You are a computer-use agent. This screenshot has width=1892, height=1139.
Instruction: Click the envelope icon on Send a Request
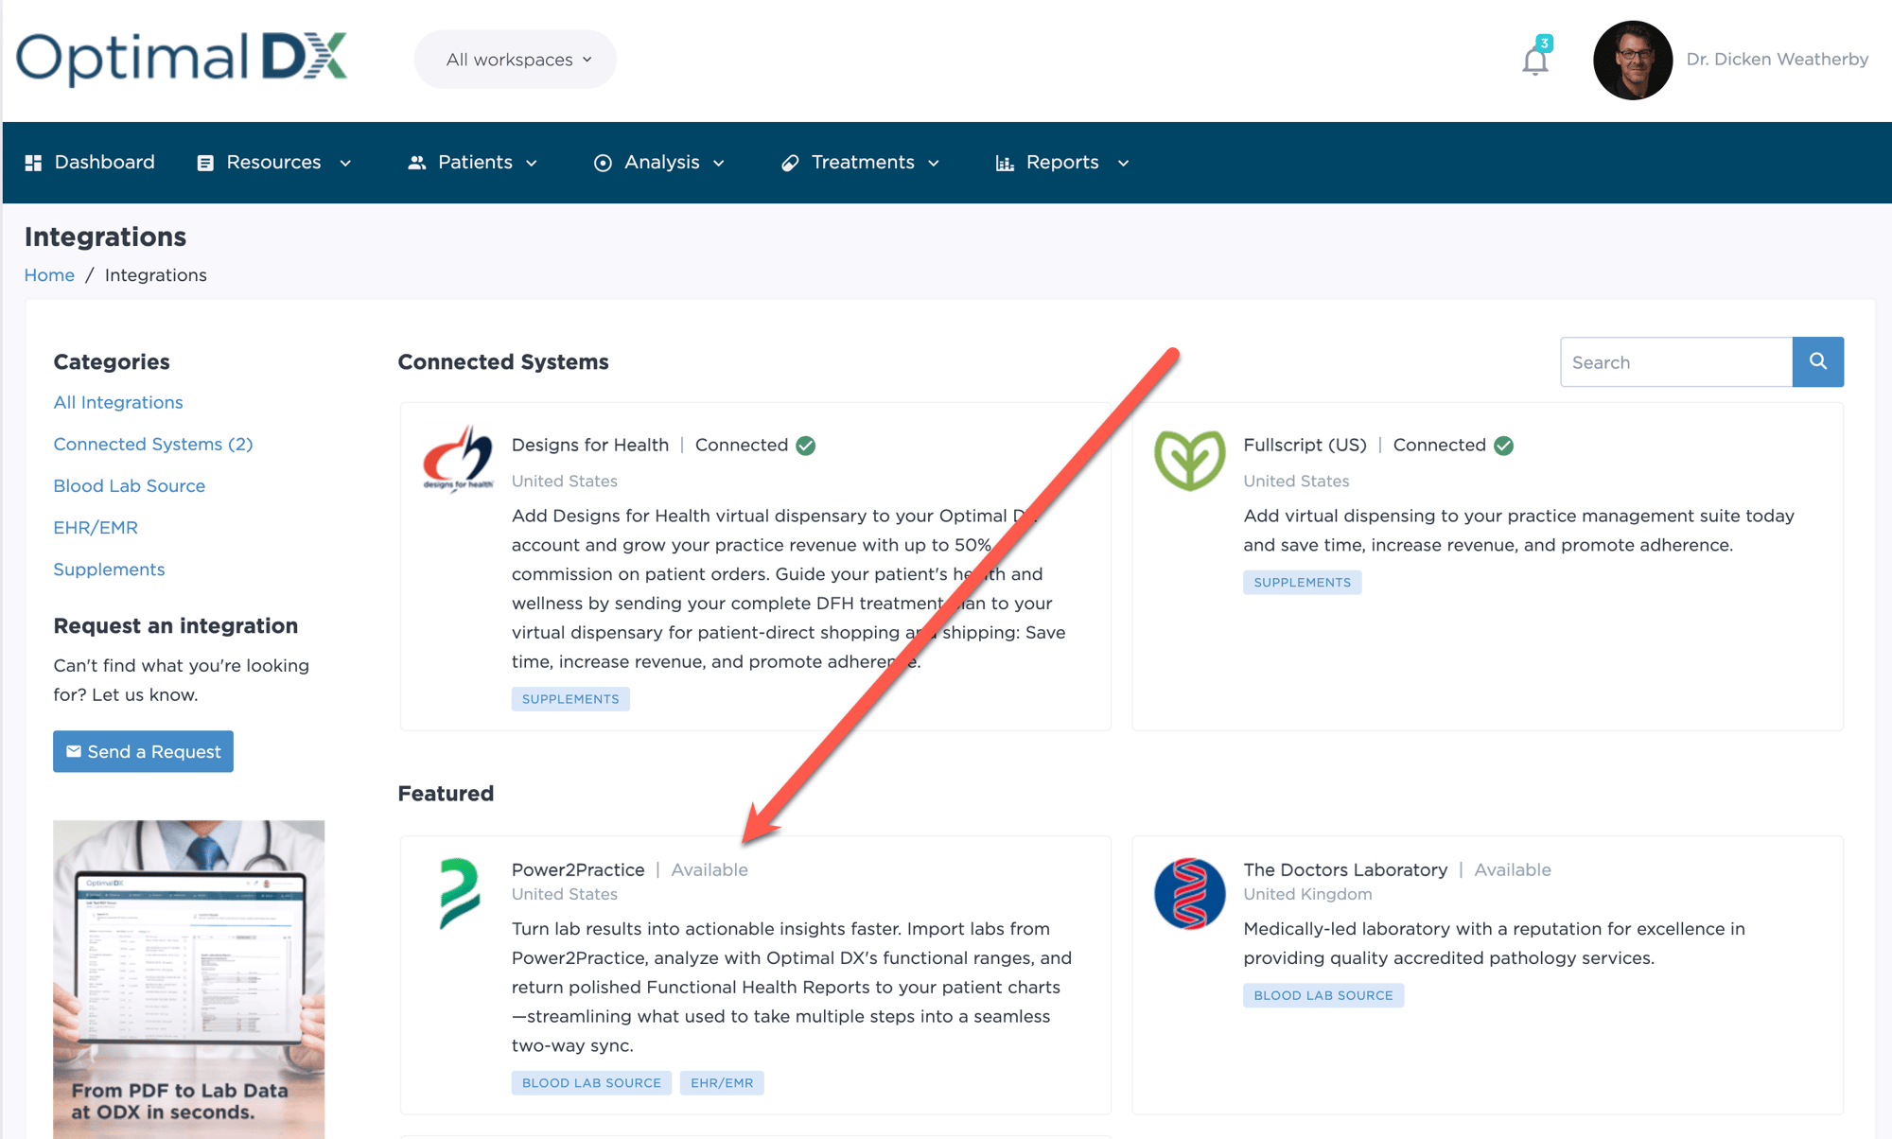click(x=73, y=751)
